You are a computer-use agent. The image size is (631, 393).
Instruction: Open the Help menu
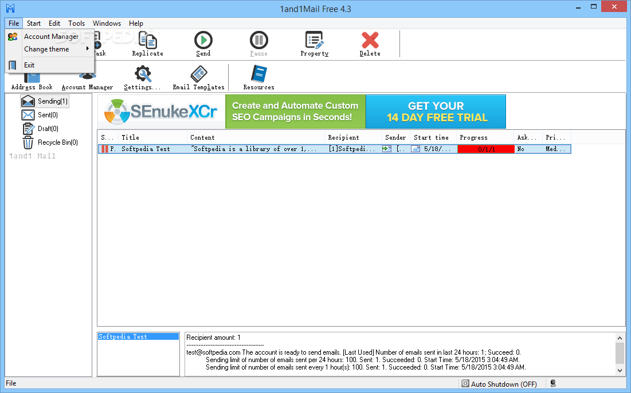[x=136, y=23]
